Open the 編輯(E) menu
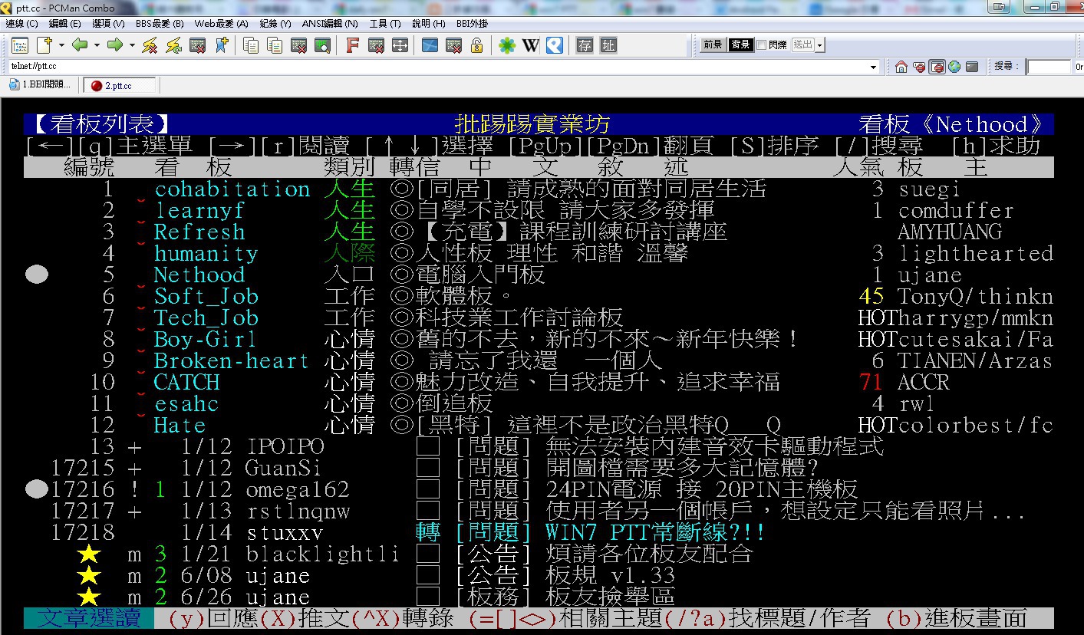Image resolution: width=1084 pixels, height=635 pixels. click(x=64, y=24)
